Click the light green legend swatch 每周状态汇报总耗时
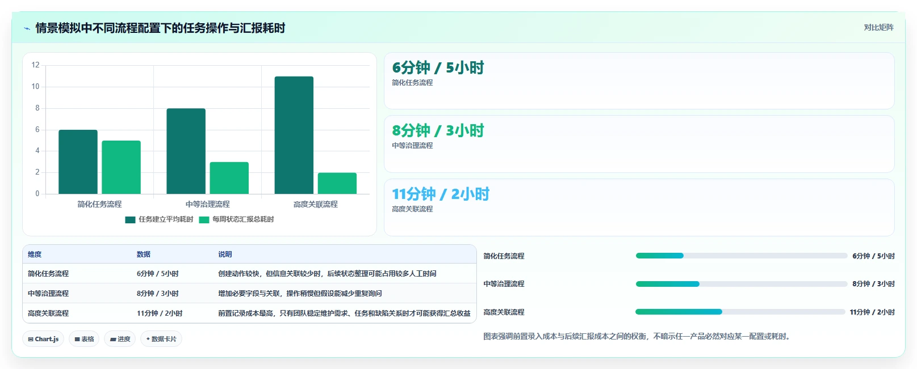 click(x=204, y=220)
